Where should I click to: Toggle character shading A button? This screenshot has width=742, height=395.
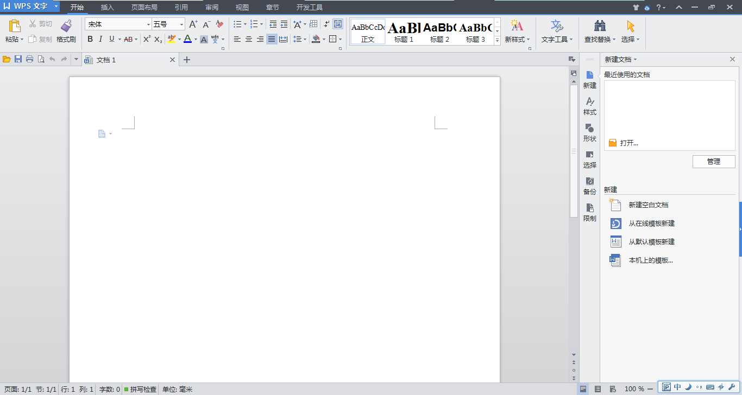coord(204,39)
